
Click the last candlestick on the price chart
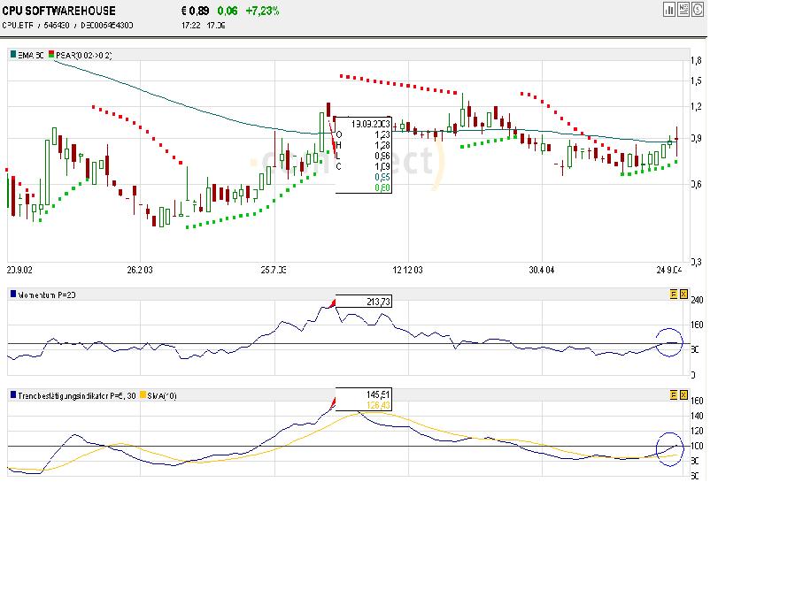[x=677, y=141]
